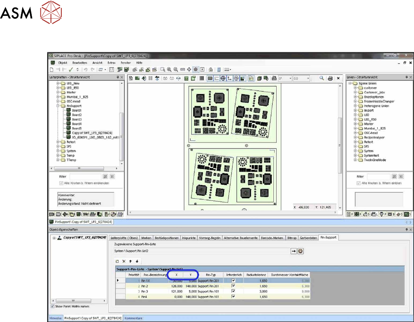
Task: Expand the Eigene Linien tree node
Action: pos(350,83)
